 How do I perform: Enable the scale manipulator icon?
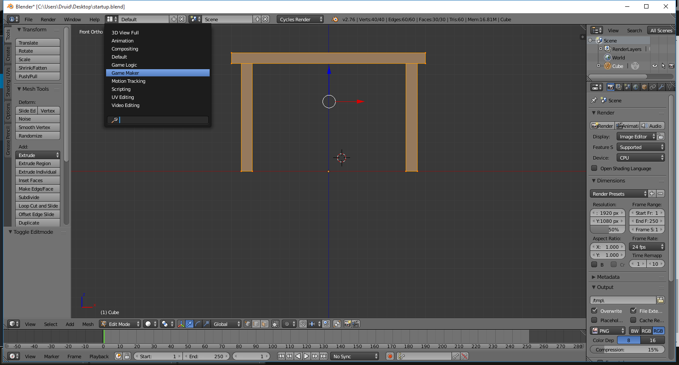[x=206, y=324]
